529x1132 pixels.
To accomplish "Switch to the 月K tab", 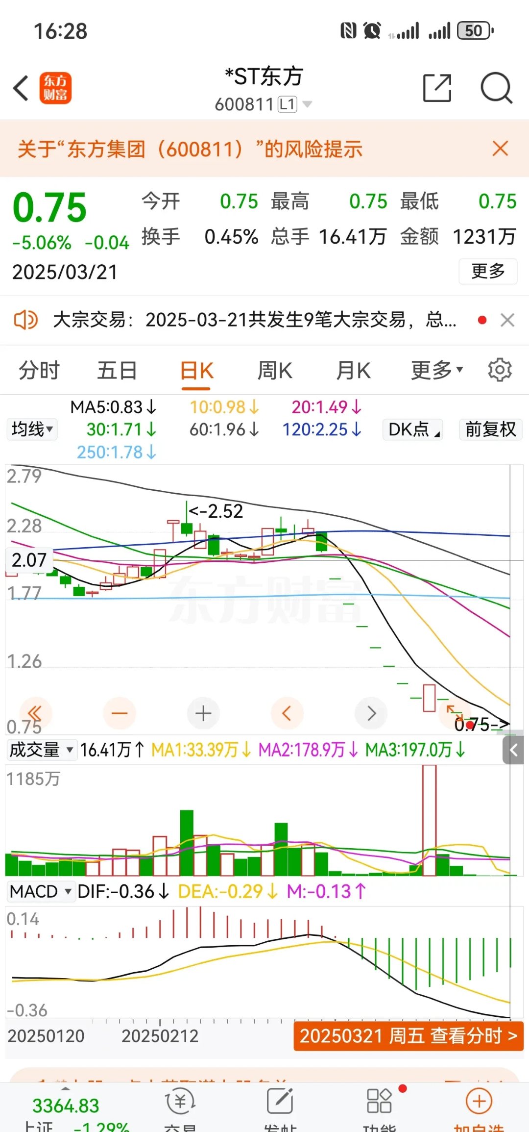I will (353, 370).
